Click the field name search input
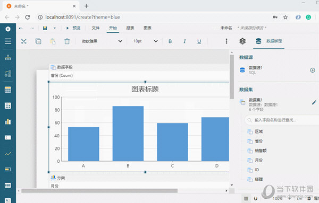The width and height of the screenshot is (319, 203). pyautogui.click(x=283, y=120)
